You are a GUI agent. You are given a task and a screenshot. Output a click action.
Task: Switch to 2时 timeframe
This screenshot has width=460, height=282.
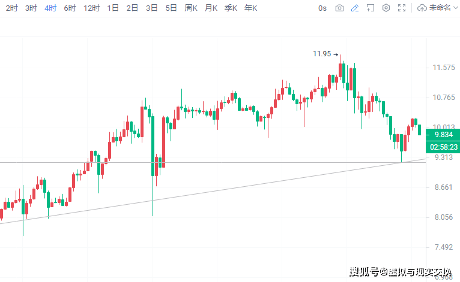click(x=12, y=8)
